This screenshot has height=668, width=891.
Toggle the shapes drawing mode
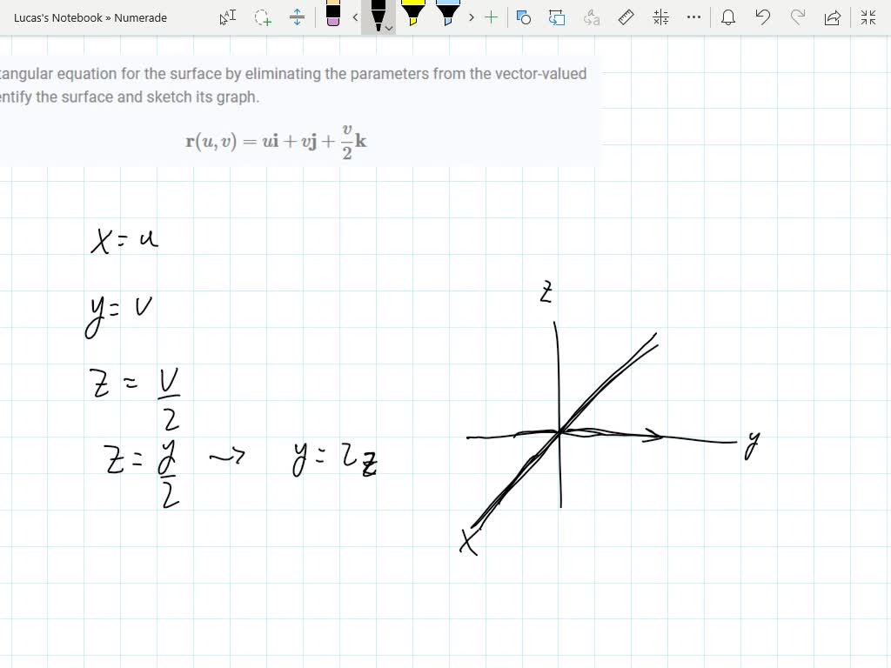pyautogui.click(x=523, y=17)
